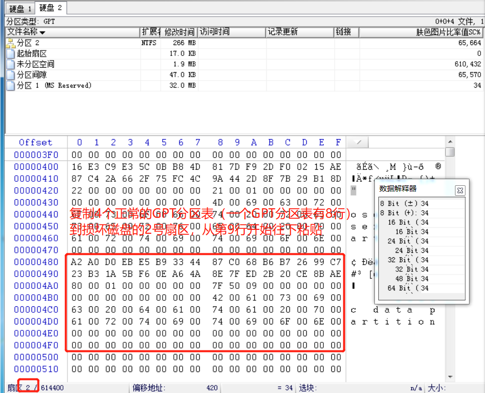Switch to the 硬盘 1 tab
Screen dimensions: 485x393
tap(19, 8)
